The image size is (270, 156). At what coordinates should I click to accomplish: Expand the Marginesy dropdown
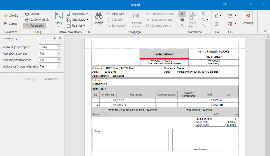pos(78,14)
